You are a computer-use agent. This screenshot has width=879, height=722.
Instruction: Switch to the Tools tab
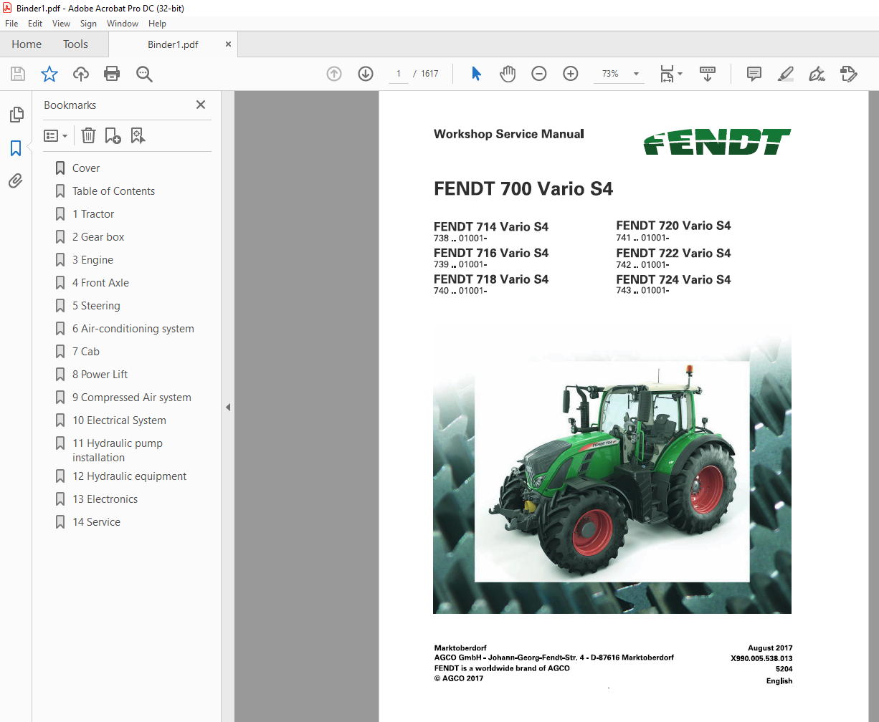75,44
